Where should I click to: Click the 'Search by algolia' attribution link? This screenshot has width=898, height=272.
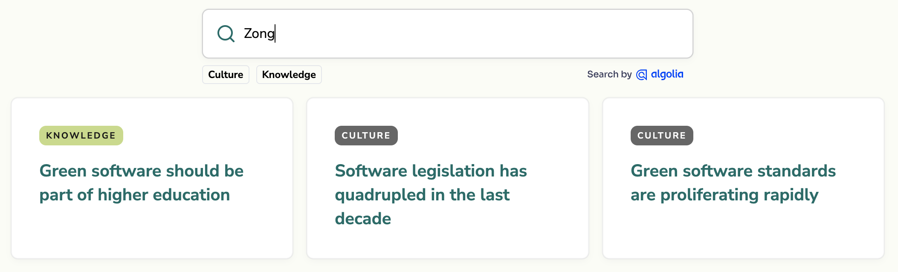(635, 74)
